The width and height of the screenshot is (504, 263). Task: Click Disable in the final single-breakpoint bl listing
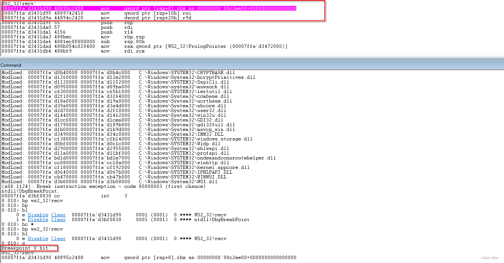pos(38,239)
